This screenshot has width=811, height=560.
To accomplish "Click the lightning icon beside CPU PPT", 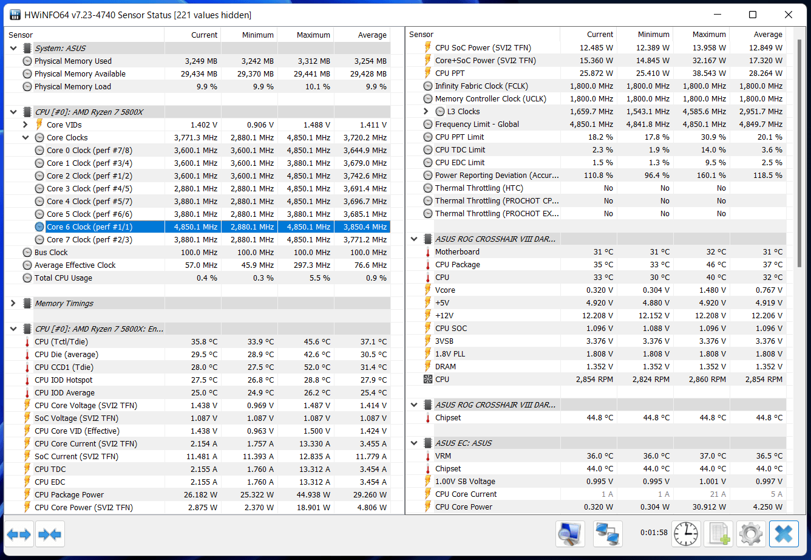I will [x=428, y=73].
